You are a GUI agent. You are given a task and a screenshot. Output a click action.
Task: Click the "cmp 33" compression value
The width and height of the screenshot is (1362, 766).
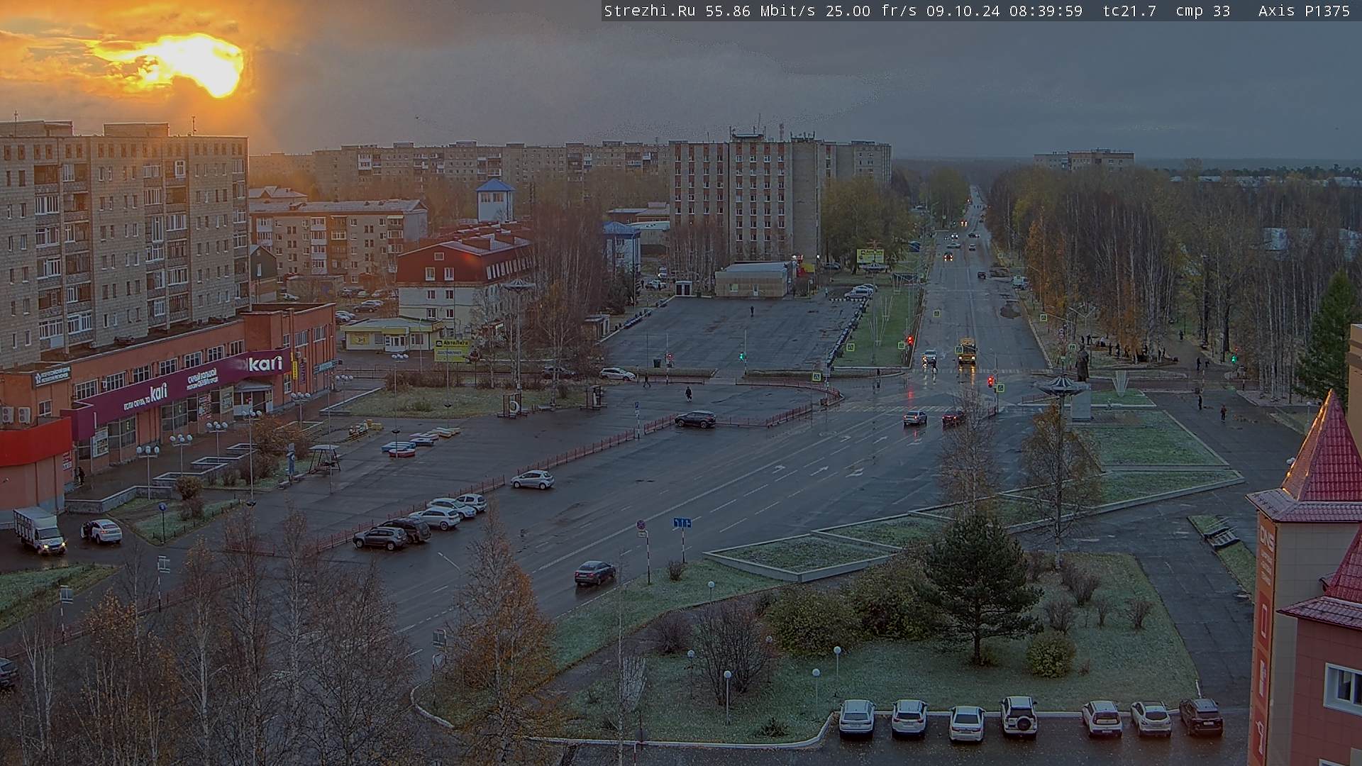tap(1203, 11)
